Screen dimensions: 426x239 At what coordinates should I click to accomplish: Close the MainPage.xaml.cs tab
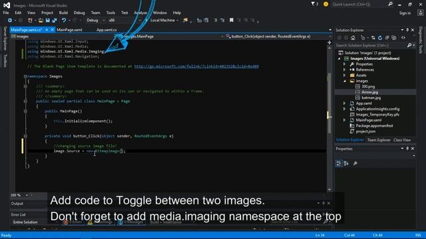(x=53, y=30)
